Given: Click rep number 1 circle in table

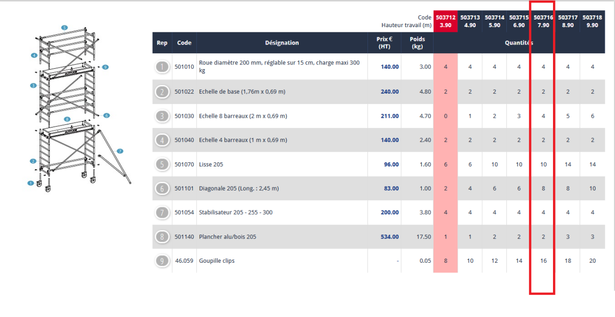Looking at the screenshot, I should coord(162,67).
